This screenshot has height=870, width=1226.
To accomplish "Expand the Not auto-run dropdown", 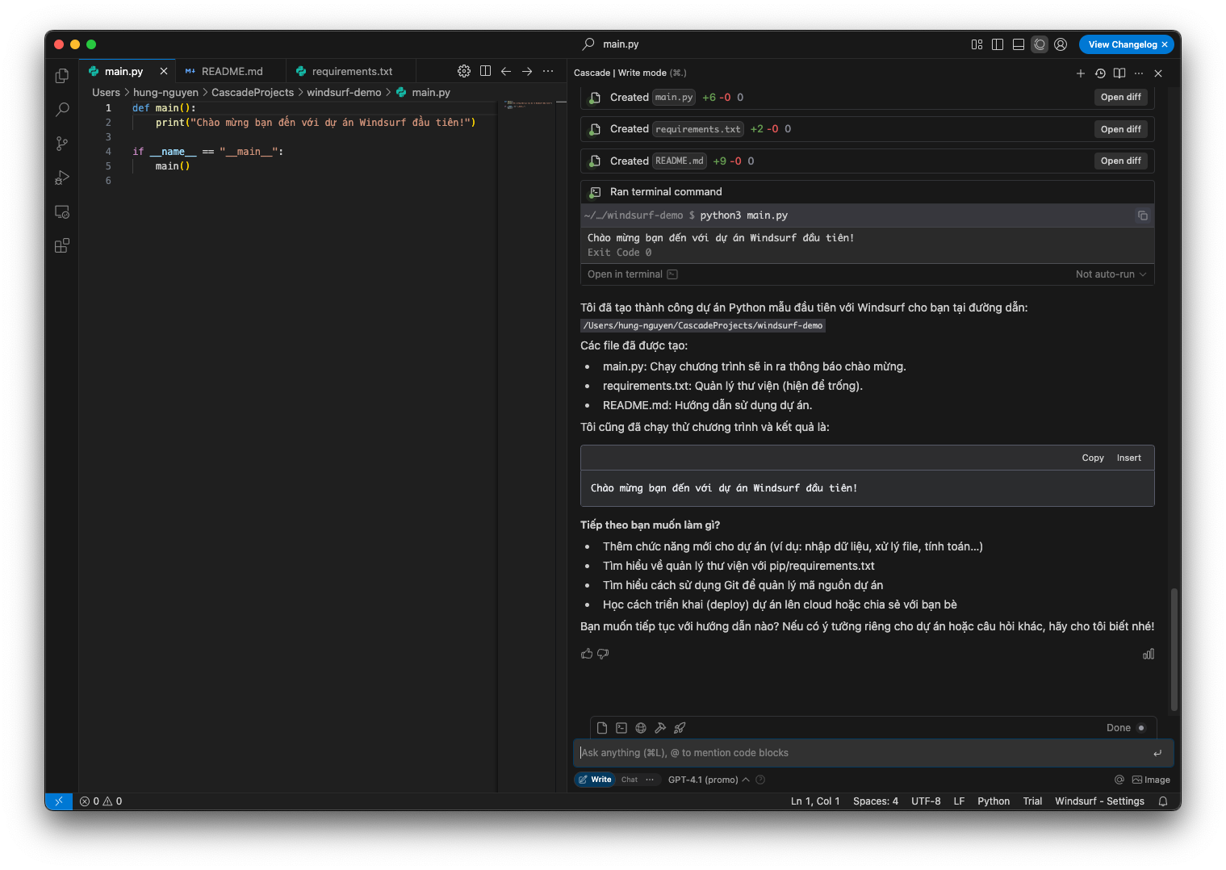I will coord(1111,274).
